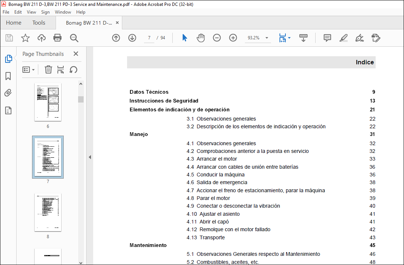
Task: Bookmark file with the star icon
Action: click(25, 38)
